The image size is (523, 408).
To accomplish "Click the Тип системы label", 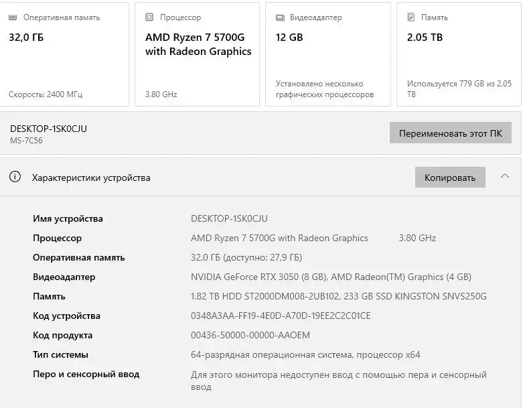I will pos(60,354).
